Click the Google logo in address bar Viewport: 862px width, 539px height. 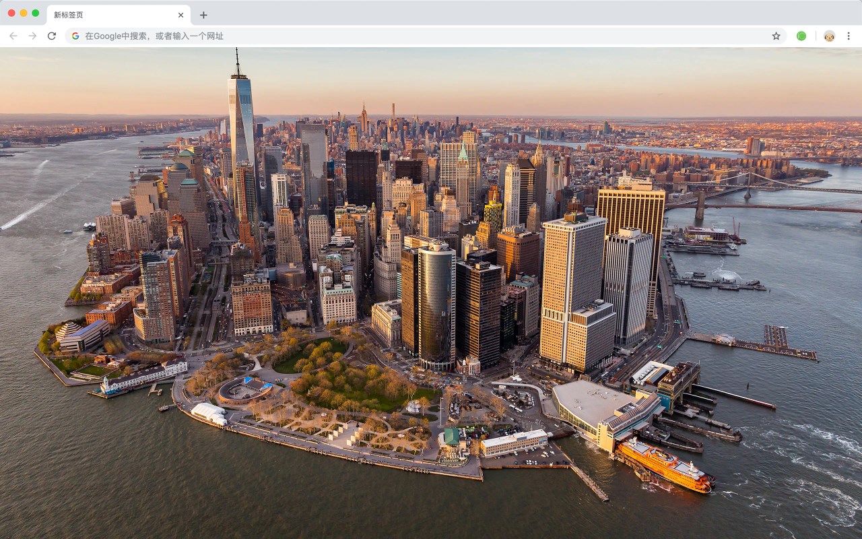click(75, 36)
